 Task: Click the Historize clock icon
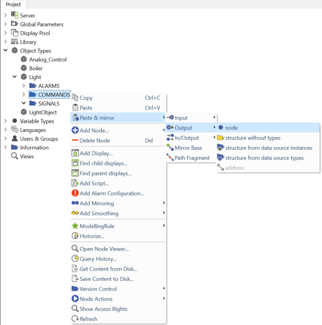coord(75,236)
